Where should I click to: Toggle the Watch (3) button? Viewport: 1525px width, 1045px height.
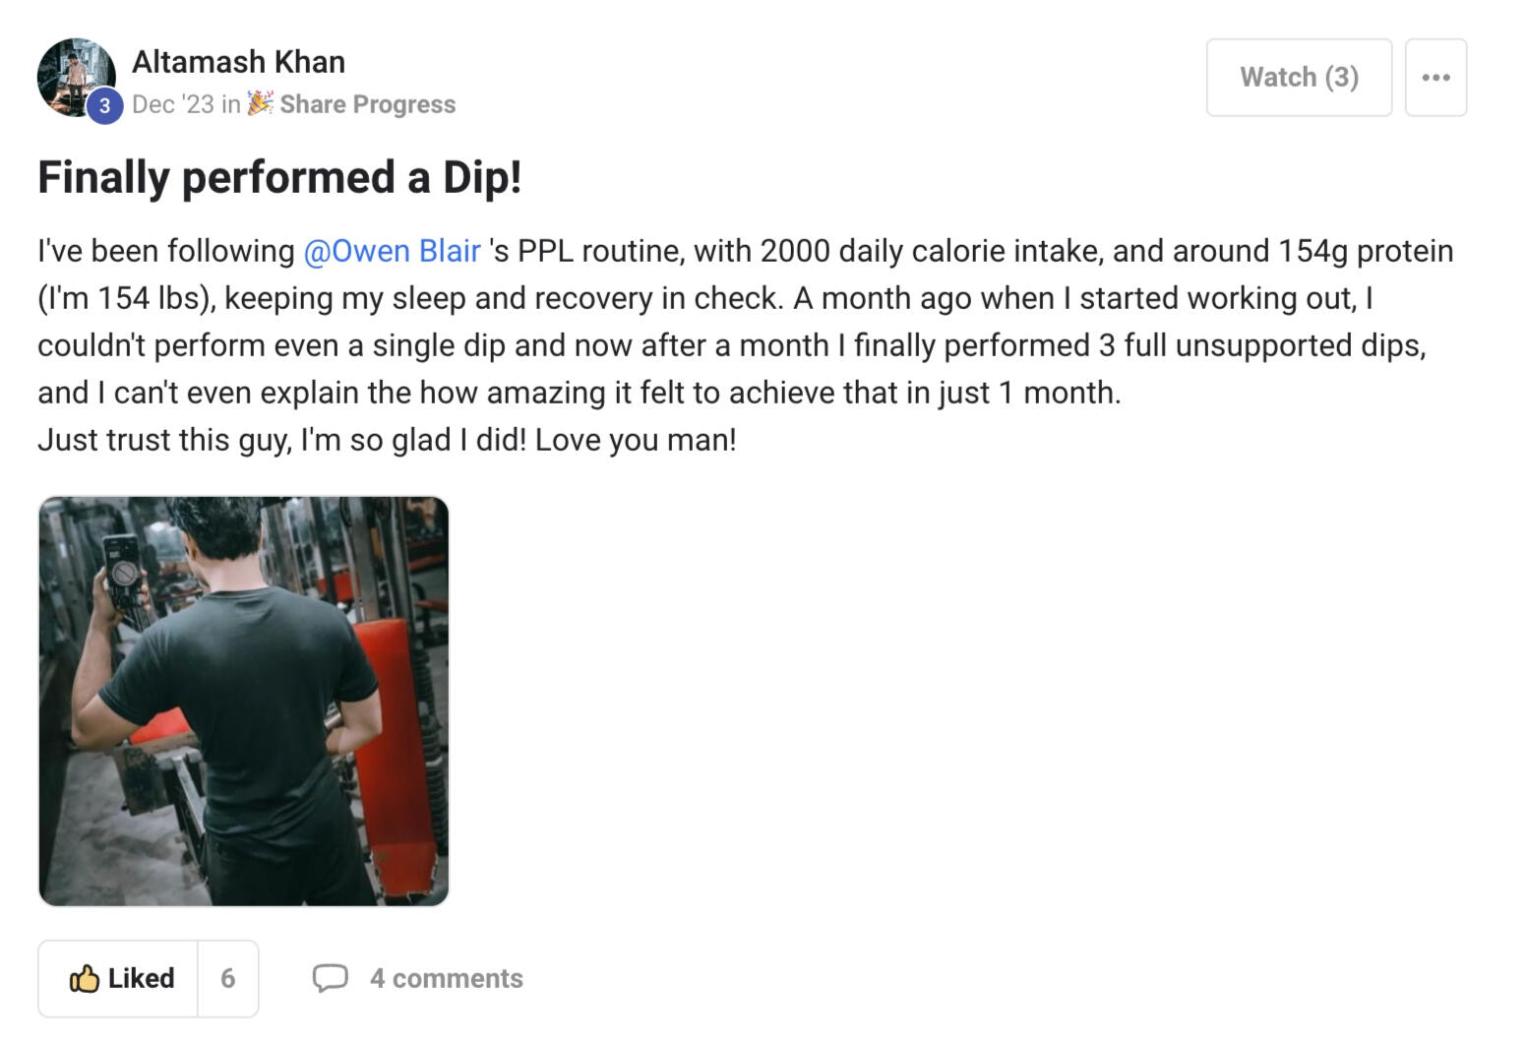(1298, 78)
